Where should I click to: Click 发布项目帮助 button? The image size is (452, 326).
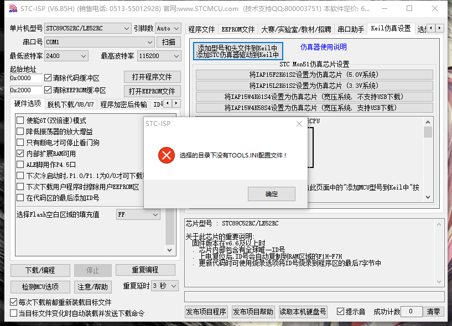click(x=253, y=312)
